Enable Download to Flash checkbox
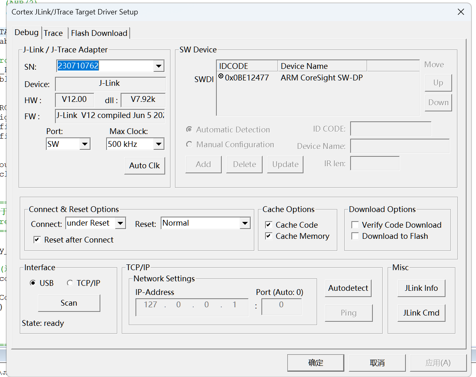This screenshot has width=476, height=377. click(x=355, y=236)
